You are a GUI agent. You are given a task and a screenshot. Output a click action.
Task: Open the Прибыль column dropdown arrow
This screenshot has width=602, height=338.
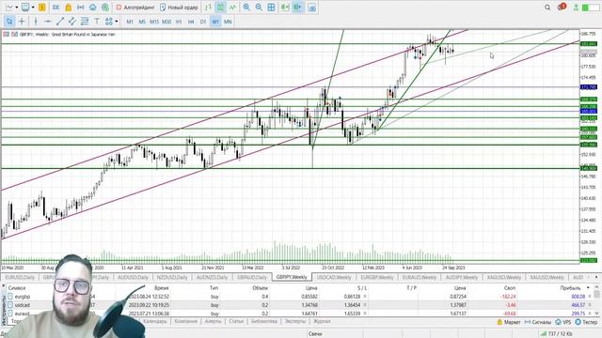588,288
